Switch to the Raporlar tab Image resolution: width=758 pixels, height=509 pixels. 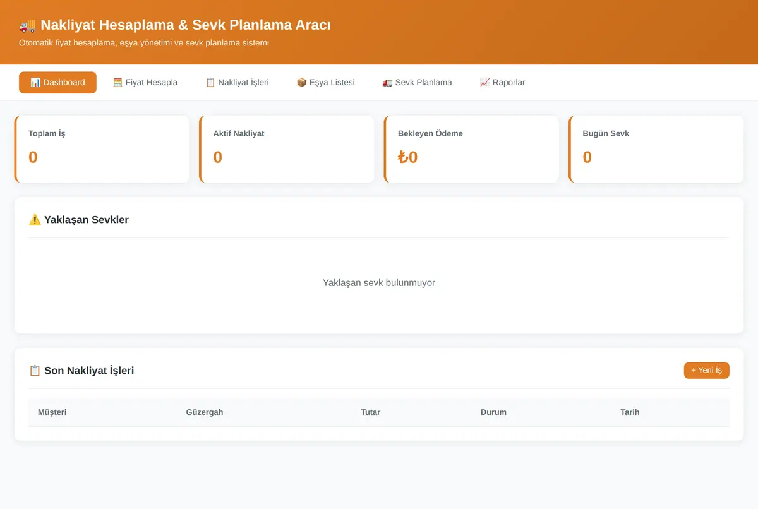point(502,83)
